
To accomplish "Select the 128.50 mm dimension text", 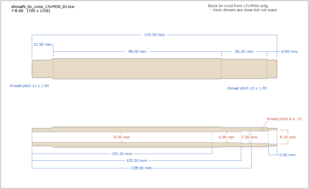I will click(x=141, y=168).
